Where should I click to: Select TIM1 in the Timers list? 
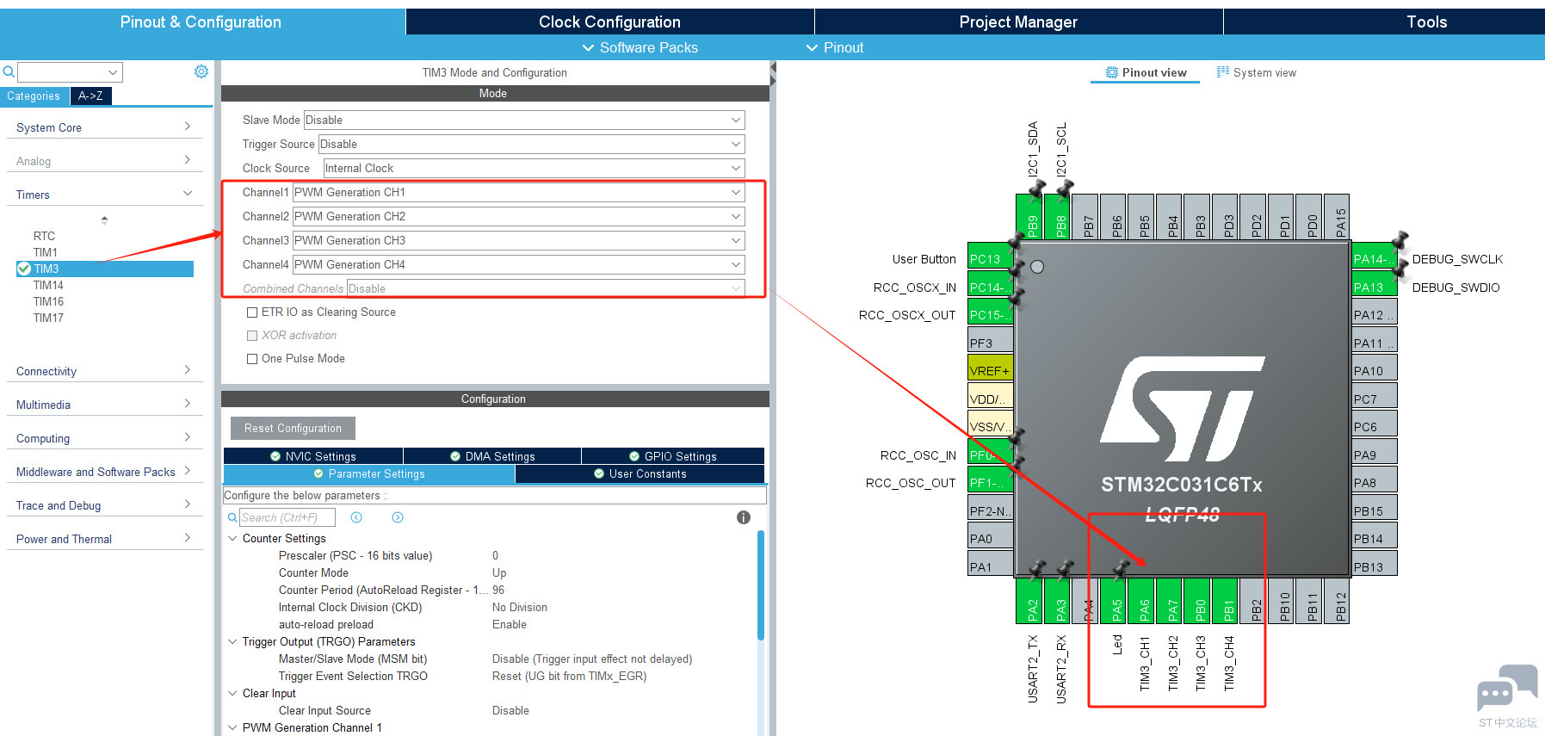46,252
